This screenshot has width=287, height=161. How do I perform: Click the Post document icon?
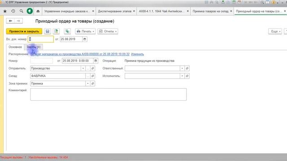(56, 31)
